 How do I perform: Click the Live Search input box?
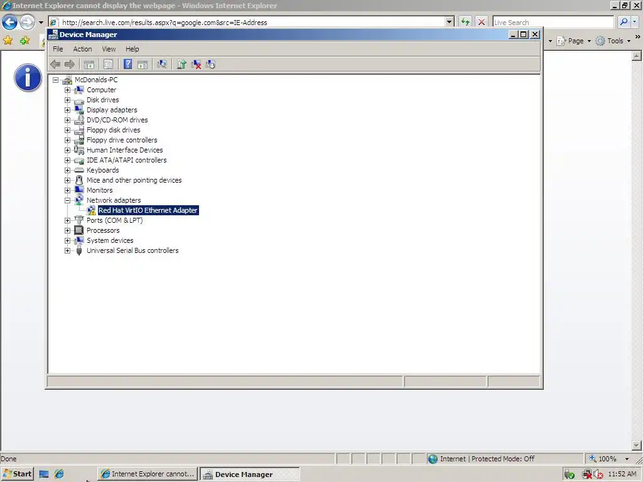tap(553, 22)
